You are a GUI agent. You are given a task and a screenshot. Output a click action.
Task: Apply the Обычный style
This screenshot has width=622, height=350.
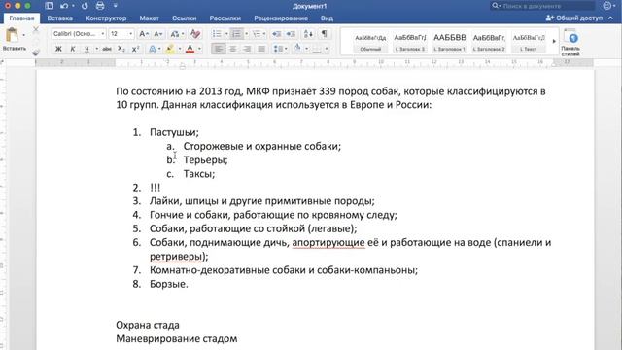(x=370, y=42)
